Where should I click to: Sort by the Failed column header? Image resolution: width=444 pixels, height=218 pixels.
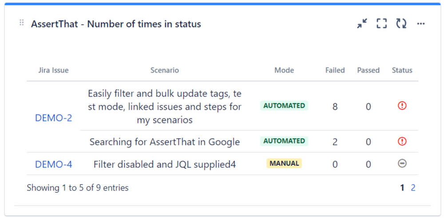(335, 70)
